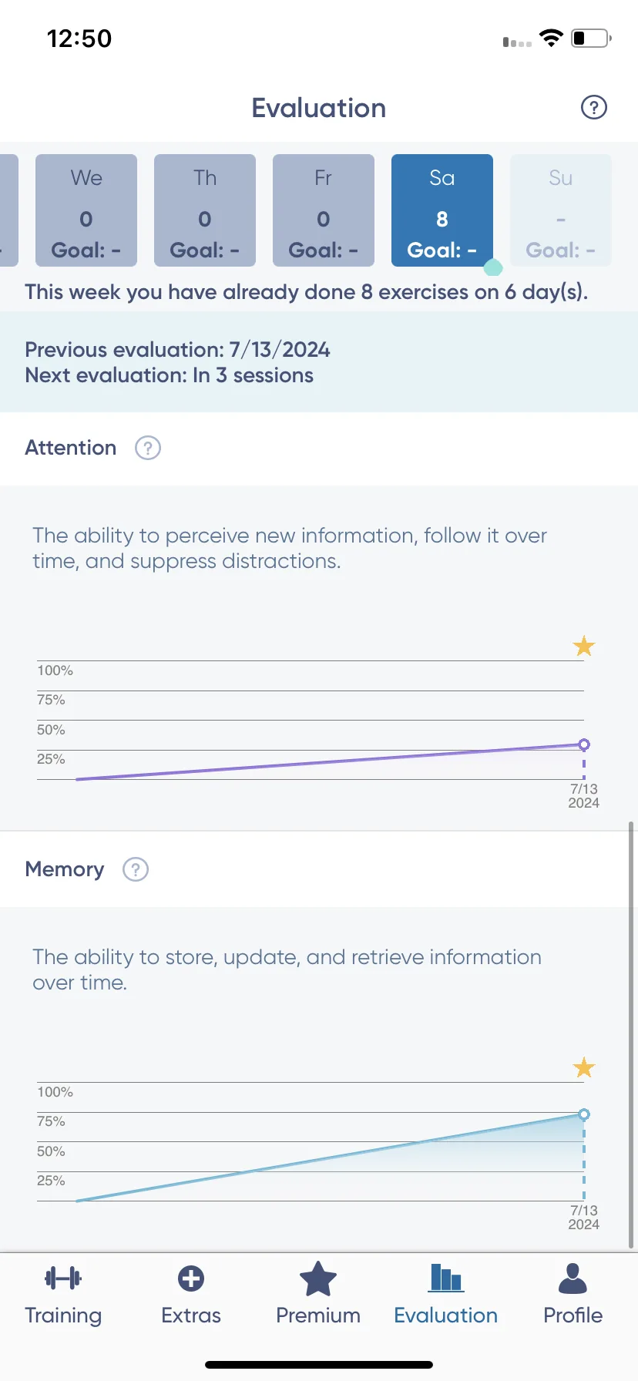
Task: Select the Sunday day card
Action: pyautogui.click(x=561, y=210)
